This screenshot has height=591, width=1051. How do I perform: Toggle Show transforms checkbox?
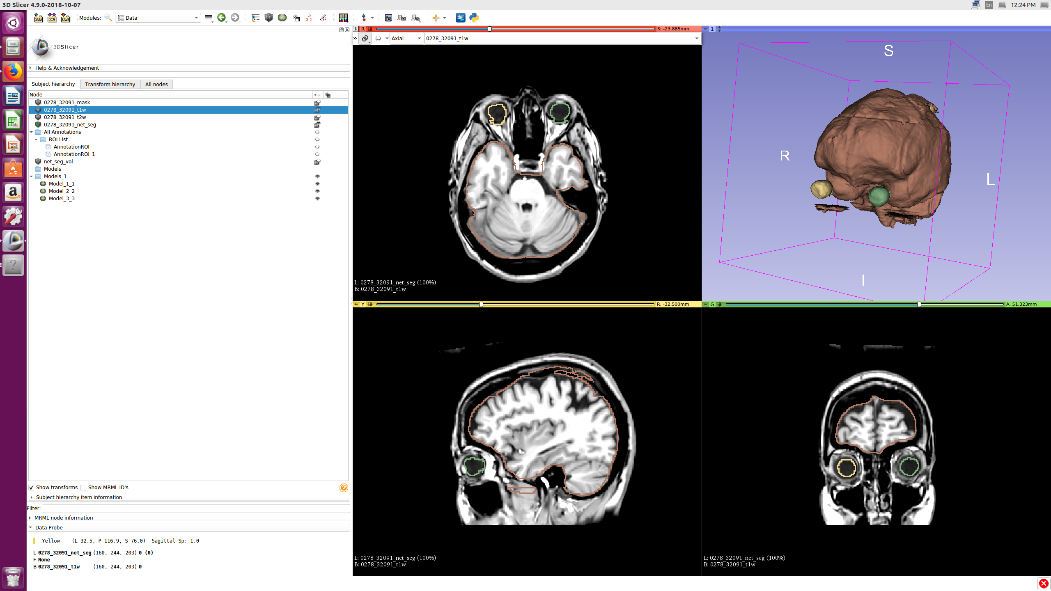coord(31,488)
